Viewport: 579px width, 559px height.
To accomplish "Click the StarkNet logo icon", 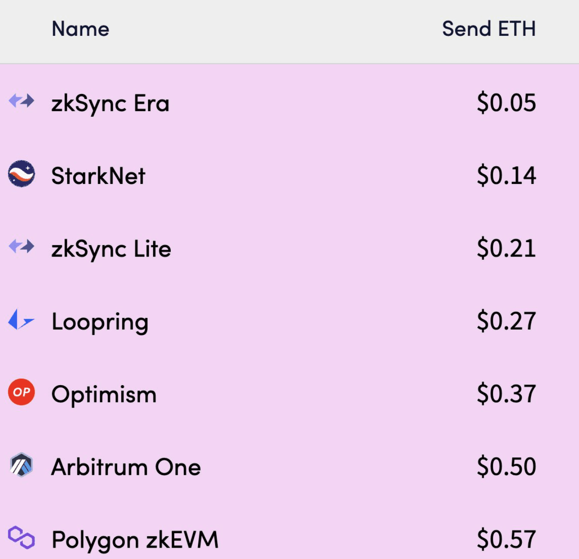I will pyautogui.click(x=21, y=173).
